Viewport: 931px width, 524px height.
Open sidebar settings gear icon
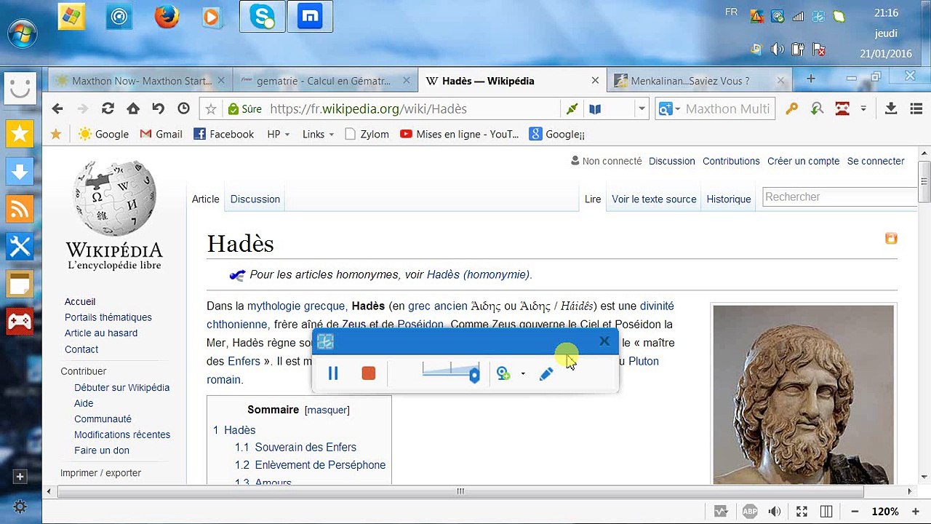20,507
